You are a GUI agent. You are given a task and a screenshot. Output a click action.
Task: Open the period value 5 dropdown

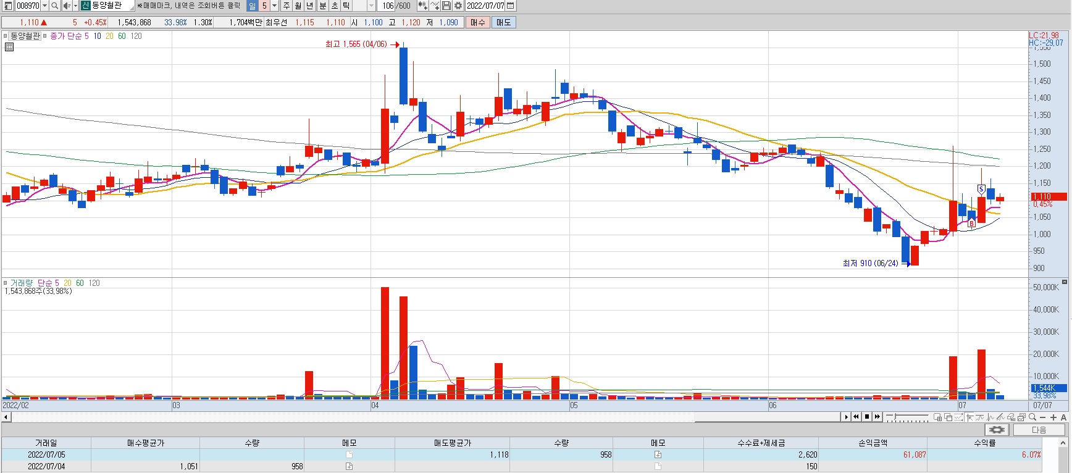click(x=274, y=6)
